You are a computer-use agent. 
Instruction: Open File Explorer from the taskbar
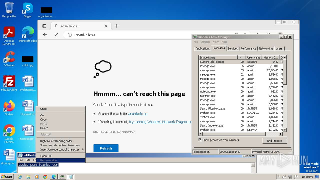(x=28, y=177)
